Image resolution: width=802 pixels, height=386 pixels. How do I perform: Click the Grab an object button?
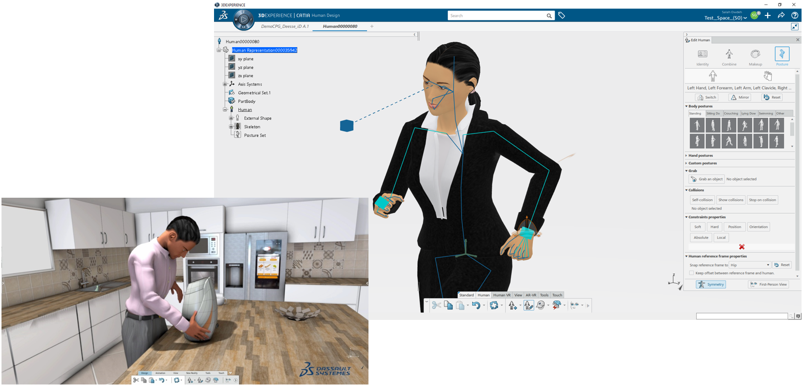707,179
